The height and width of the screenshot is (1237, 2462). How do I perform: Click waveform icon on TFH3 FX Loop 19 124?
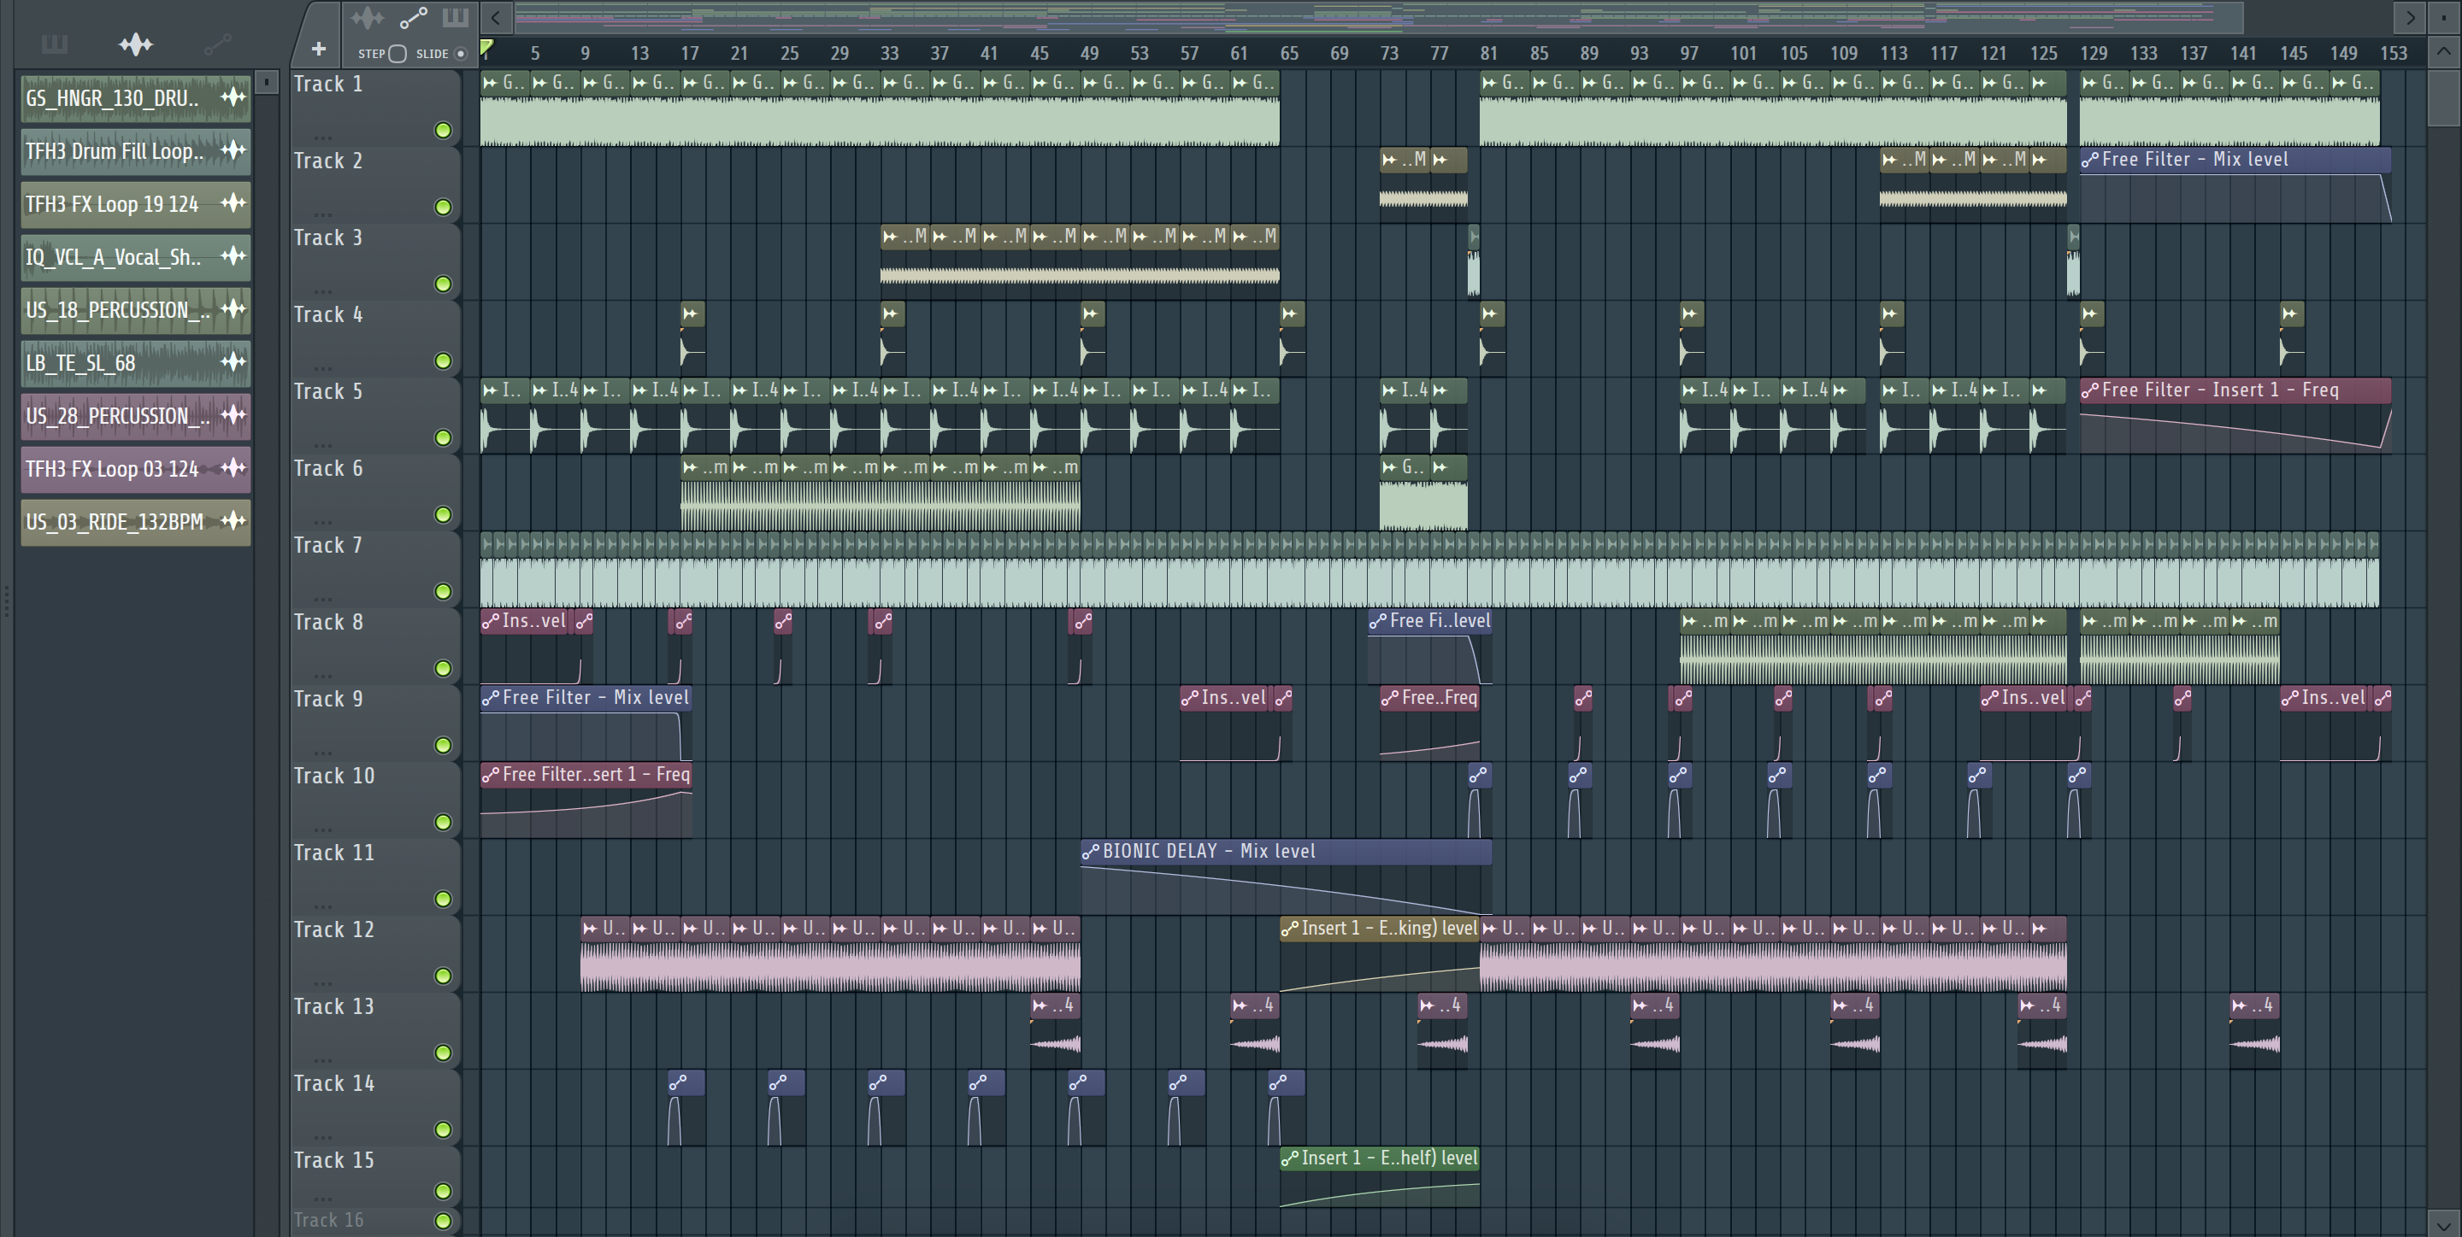233,202
